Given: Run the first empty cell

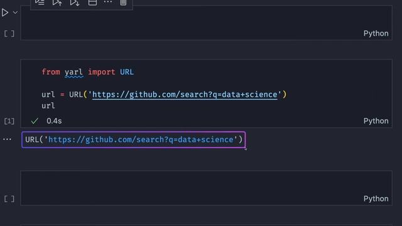Looking at the screenshot, I should click(x=5, y=13).
